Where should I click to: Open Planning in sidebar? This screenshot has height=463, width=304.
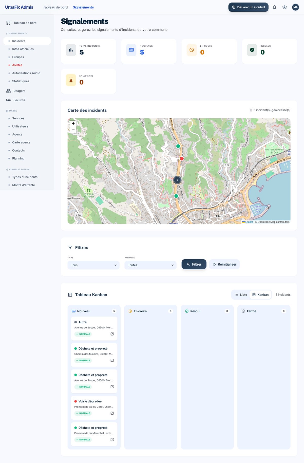(x=27, y=158)
